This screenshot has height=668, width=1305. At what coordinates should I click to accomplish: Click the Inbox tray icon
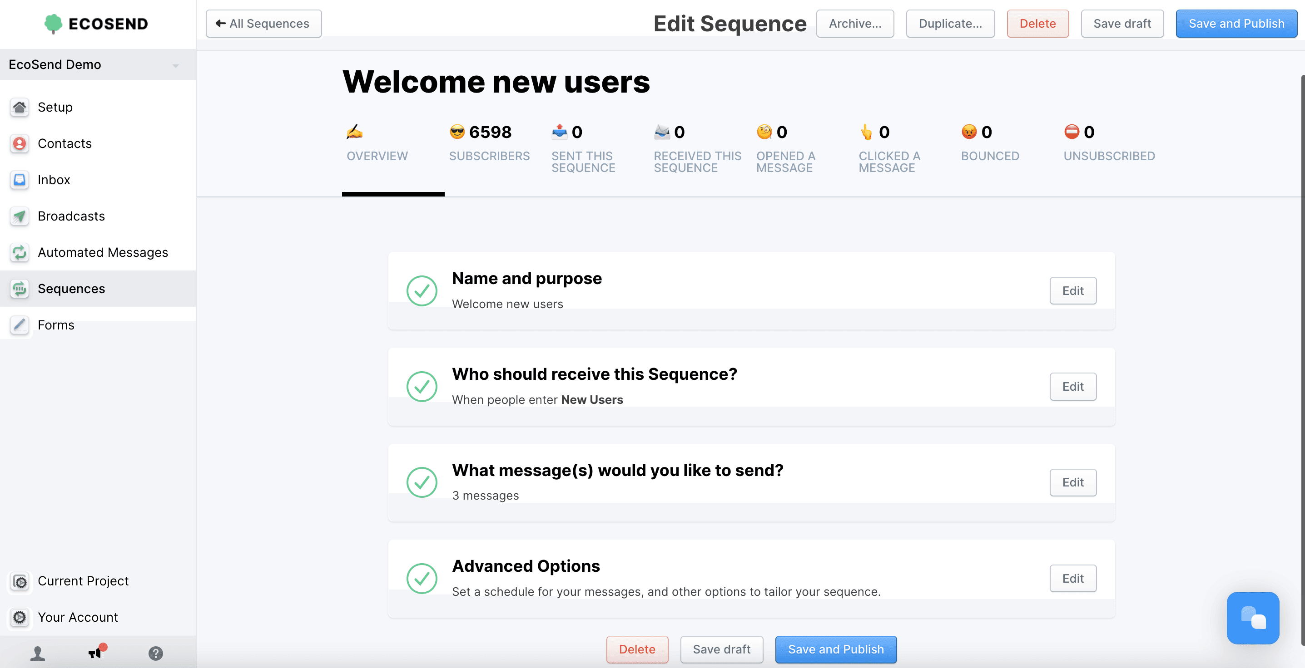tap(19, 180)
